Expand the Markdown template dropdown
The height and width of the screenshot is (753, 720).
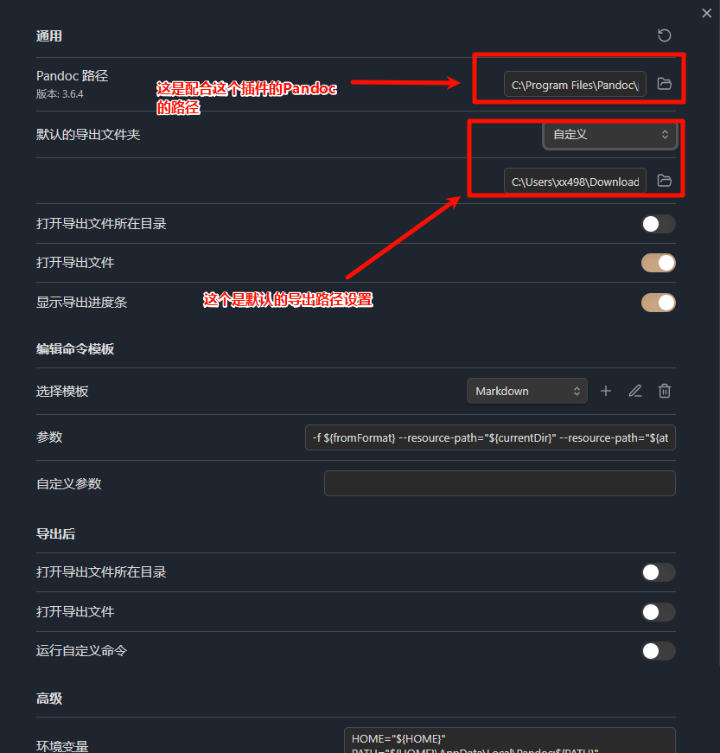527,391
